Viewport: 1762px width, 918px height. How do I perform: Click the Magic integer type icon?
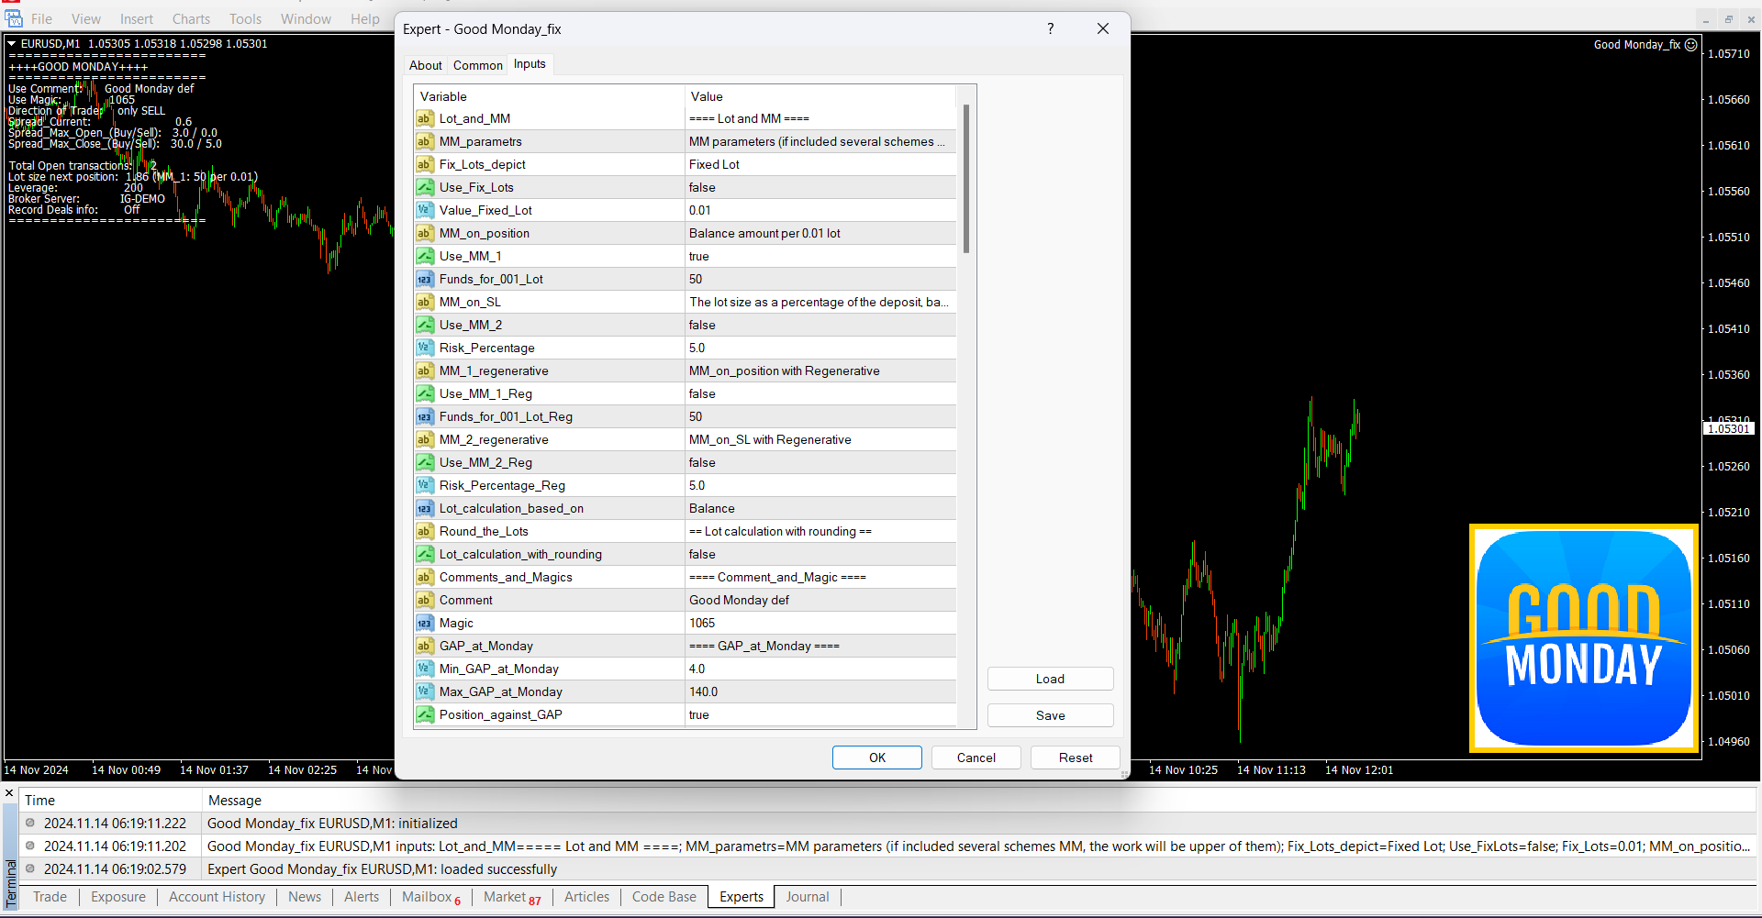click(x=424, y=623)
